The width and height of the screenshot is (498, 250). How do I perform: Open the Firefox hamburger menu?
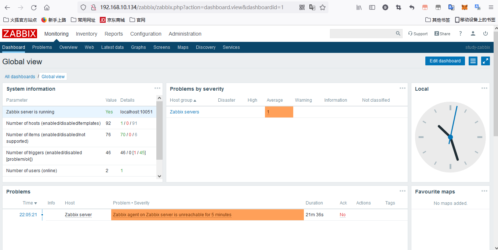pos(491,7)
